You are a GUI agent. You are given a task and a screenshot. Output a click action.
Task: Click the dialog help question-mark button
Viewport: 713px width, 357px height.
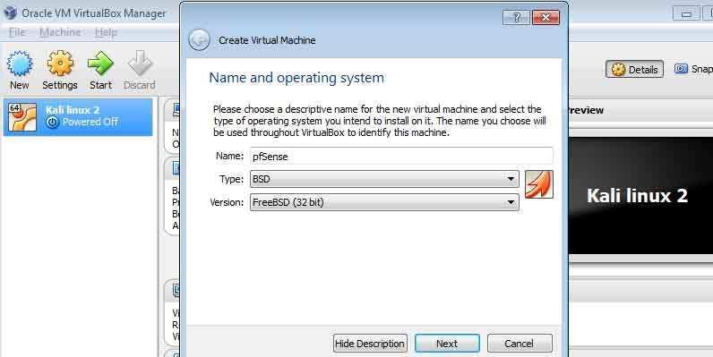[517, 17]
